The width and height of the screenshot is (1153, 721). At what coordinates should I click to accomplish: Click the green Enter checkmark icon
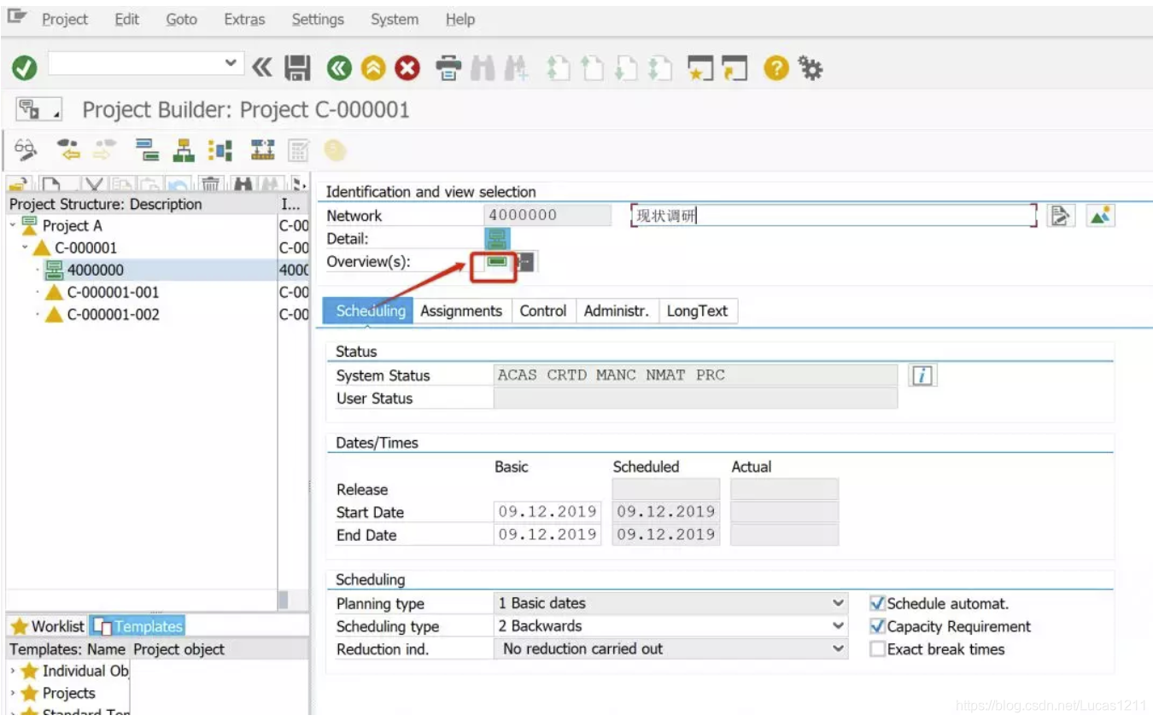tap(25, 68)
